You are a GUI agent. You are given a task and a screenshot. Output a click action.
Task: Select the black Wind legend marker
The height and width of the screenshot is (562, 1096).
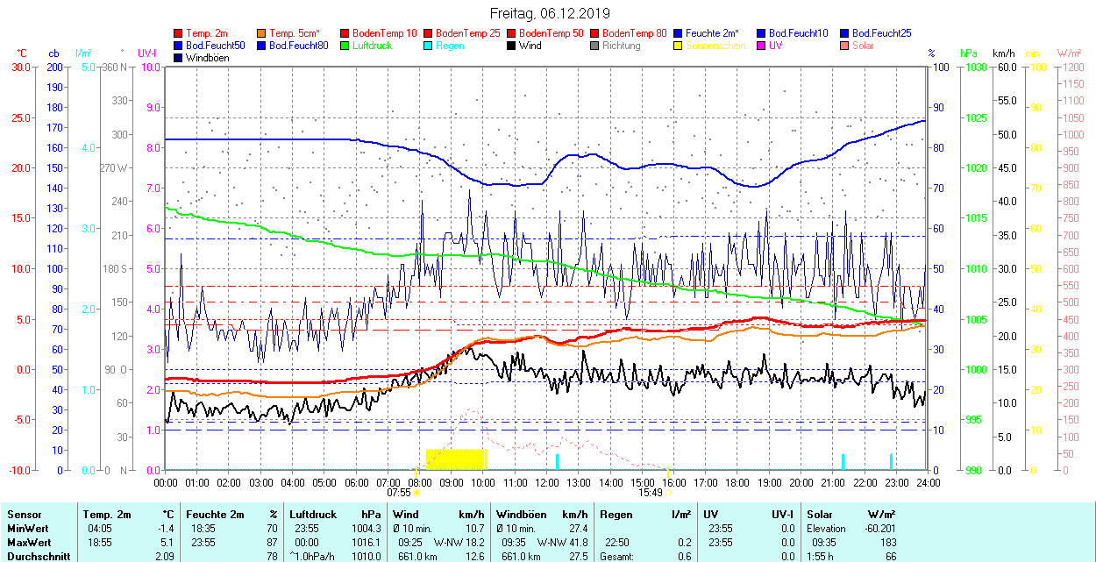coord(511,46)
